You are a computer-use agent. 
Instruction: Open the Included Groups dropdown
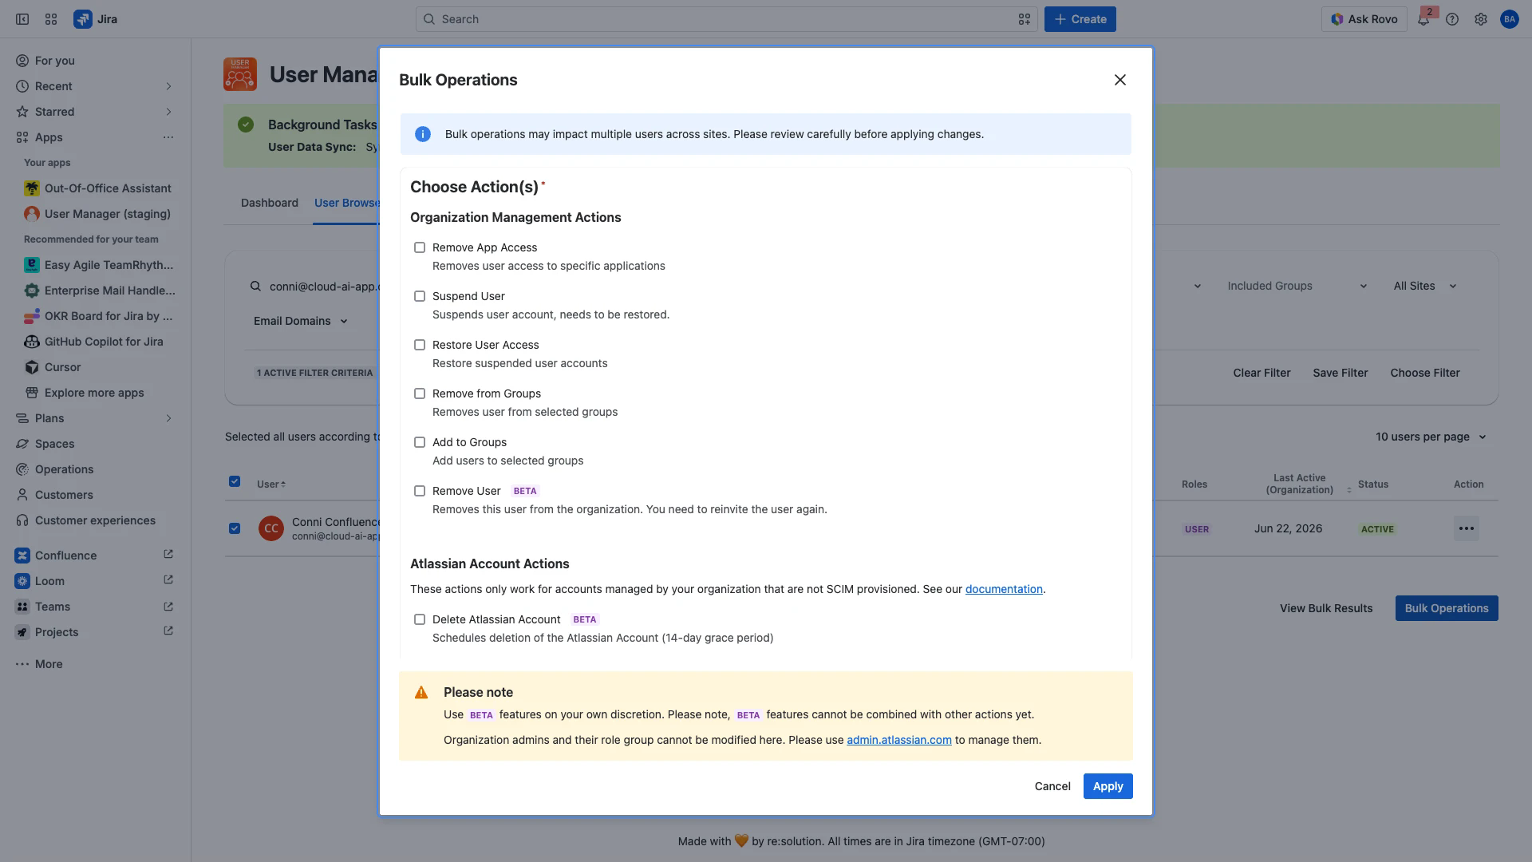1297,286
